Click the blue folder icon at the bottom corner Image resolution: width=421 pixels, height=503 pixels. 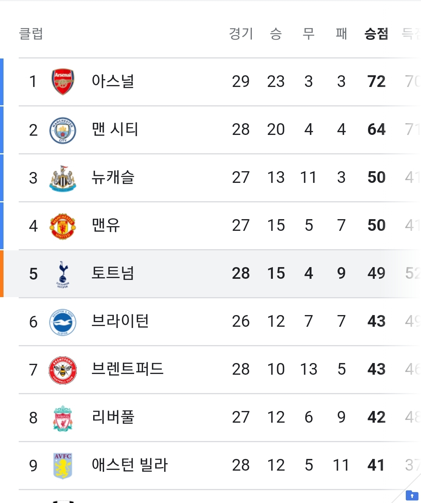tap(412, 495)
